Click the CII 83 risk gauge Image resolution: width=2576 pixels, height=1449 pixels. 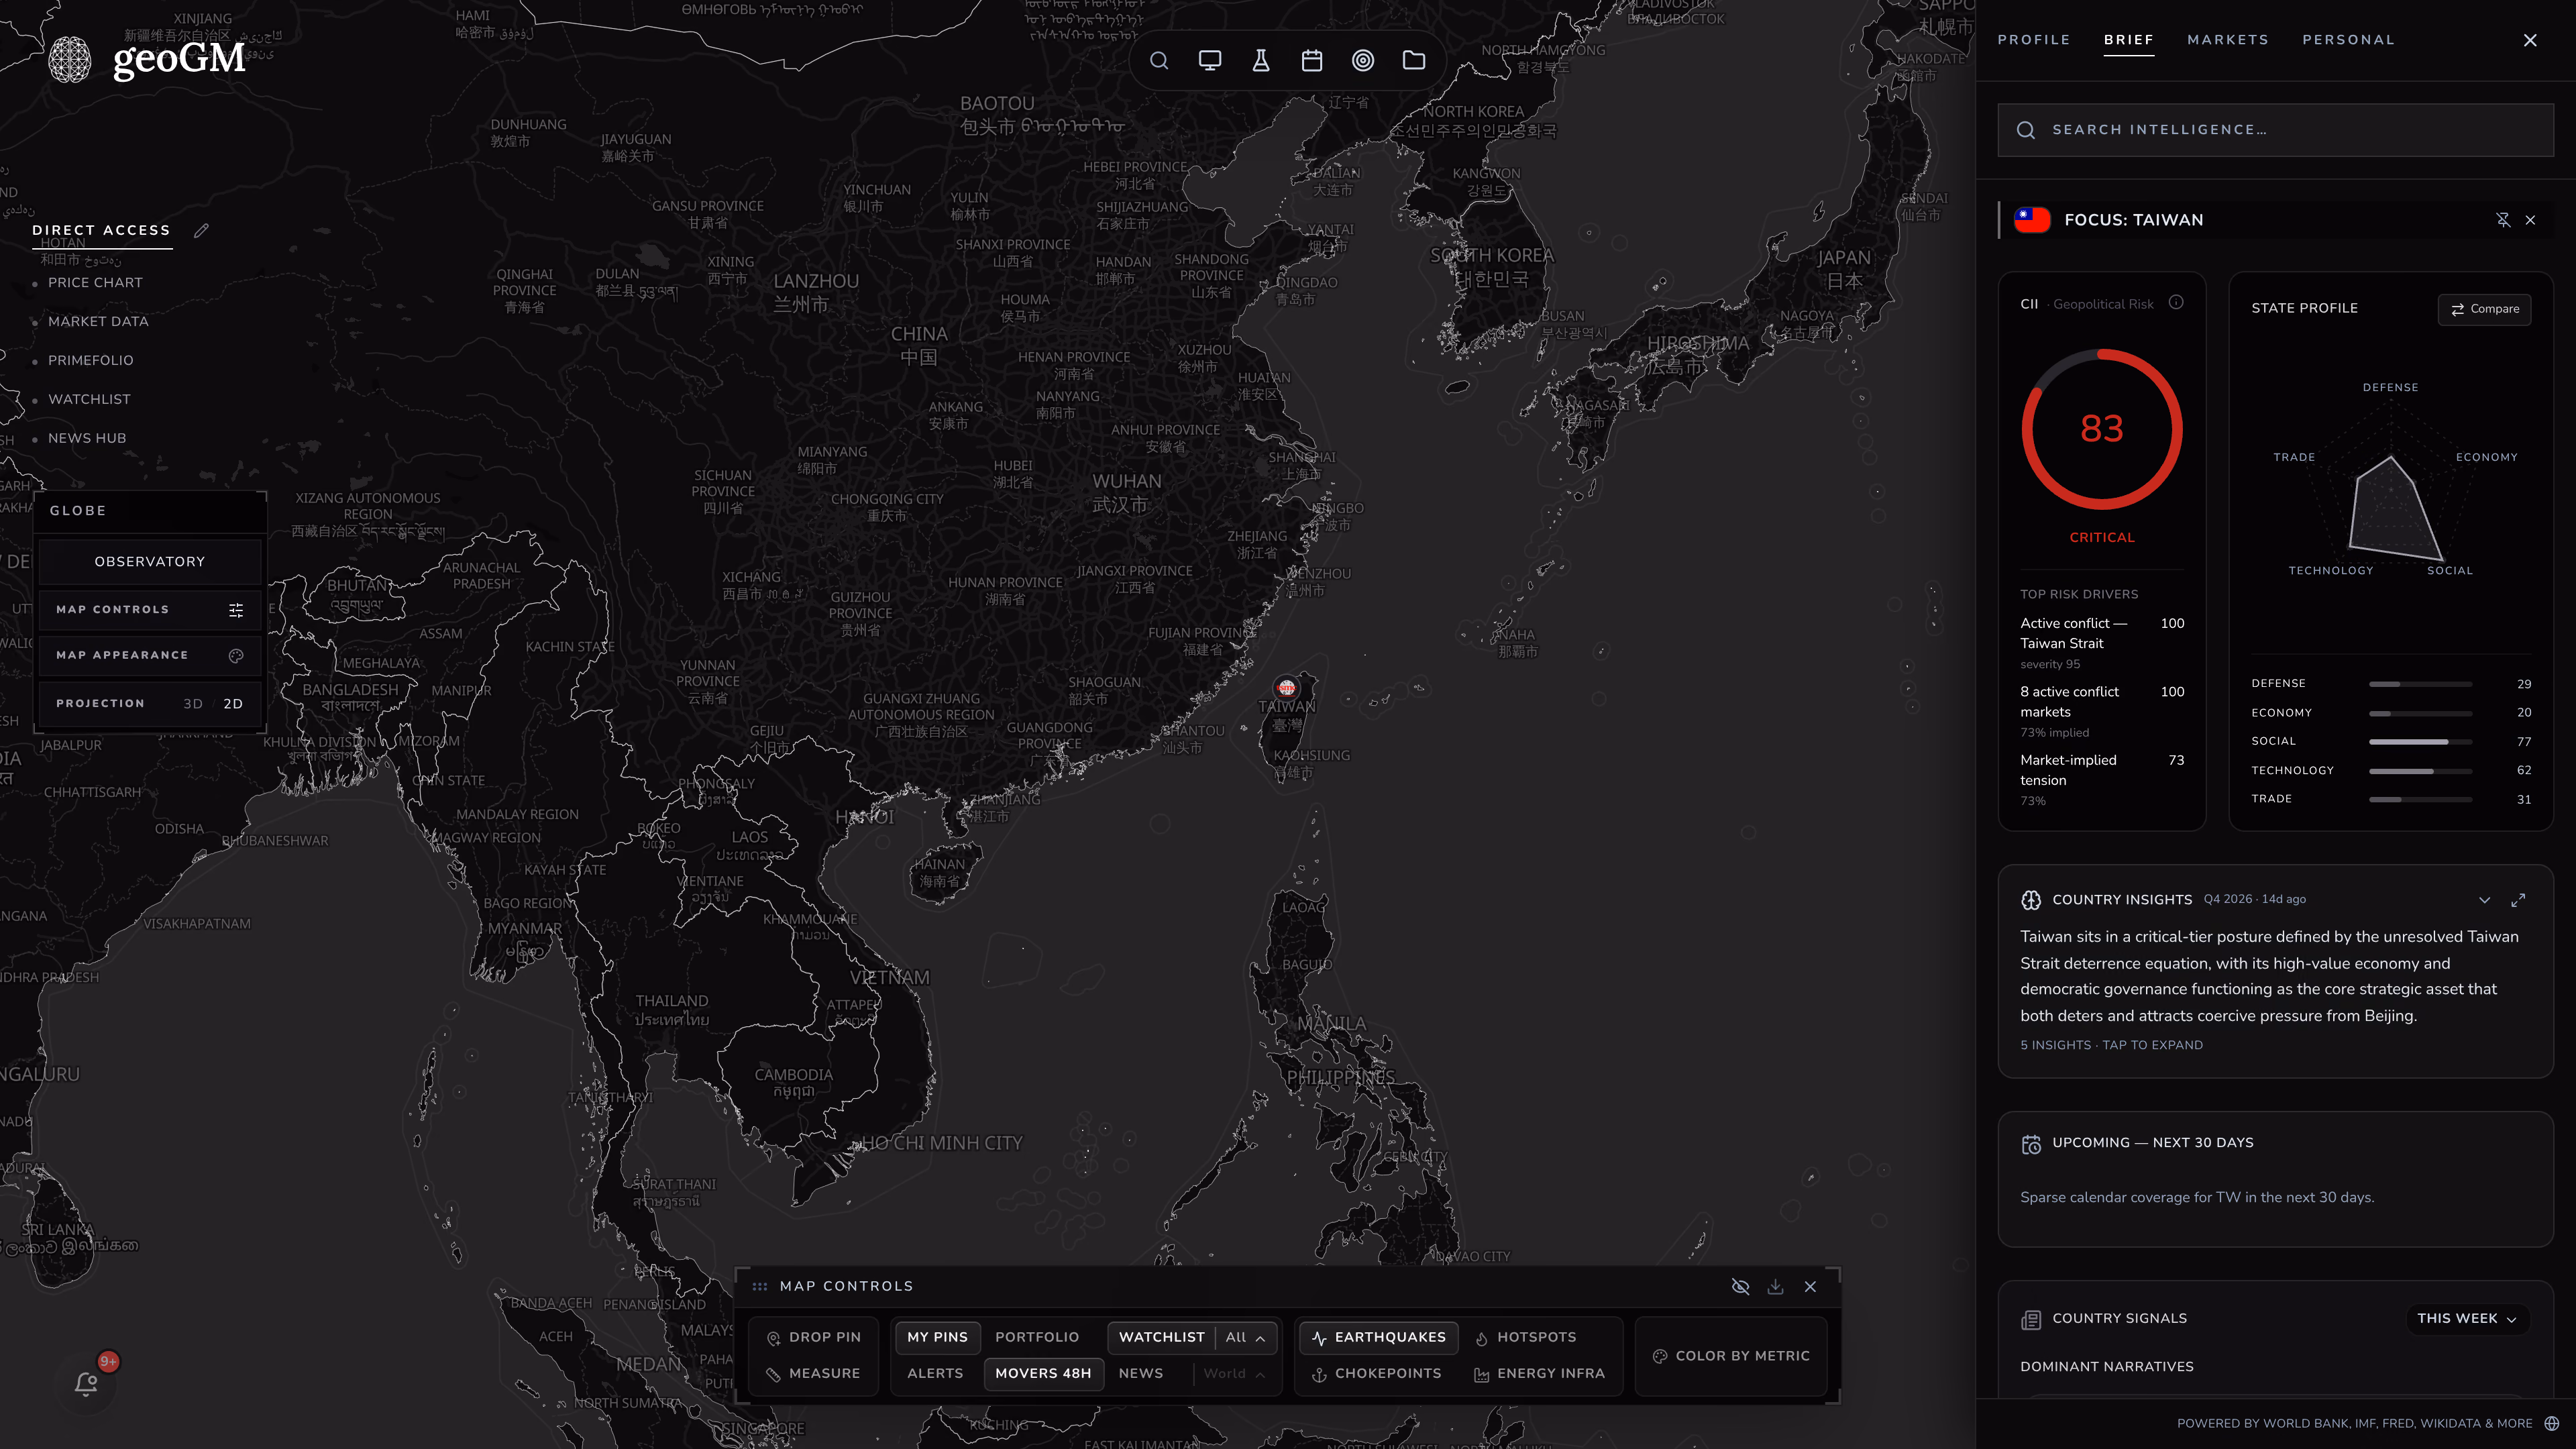(x=2102, y=429)
